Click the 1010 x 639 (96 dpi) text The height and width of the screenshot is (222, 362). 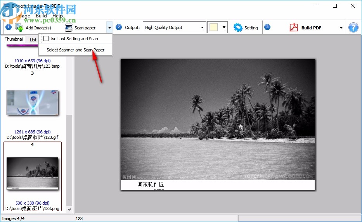[33, 61]
